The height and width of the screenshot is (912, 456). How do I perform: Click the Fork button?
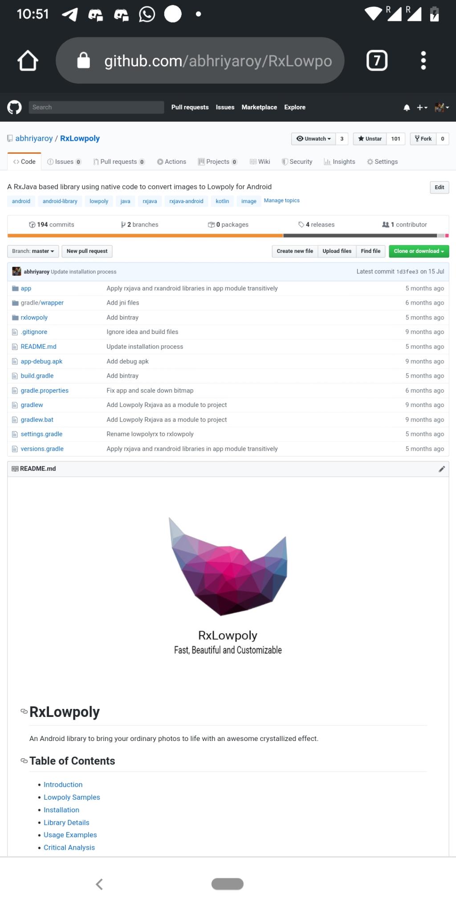[x=423, y=139]
